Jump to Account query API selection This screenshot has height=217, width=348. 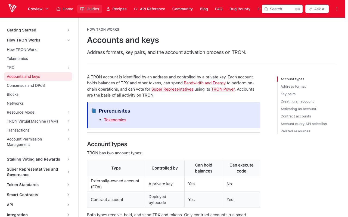pos(304,124)
